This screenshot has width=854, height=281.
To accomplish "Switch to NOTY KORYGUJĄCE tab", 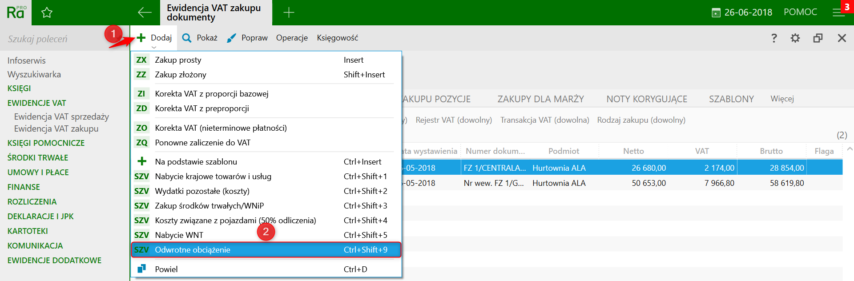I will 647,99.
